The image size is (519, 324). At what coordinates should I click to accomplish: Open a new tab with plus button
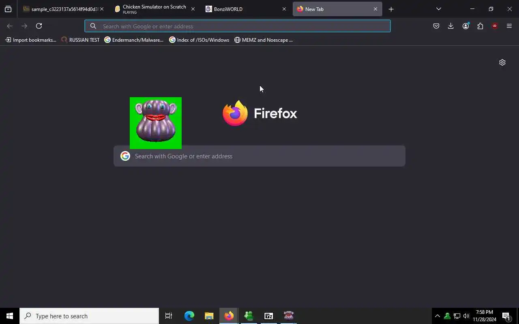tap(391, 9)
